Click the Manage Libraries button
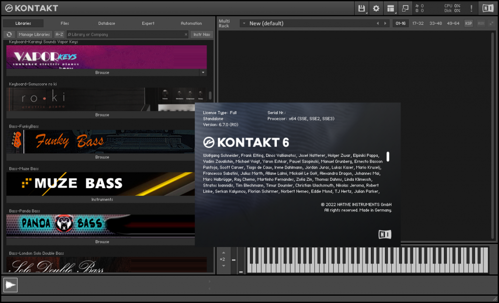 (x=35, y=35)
